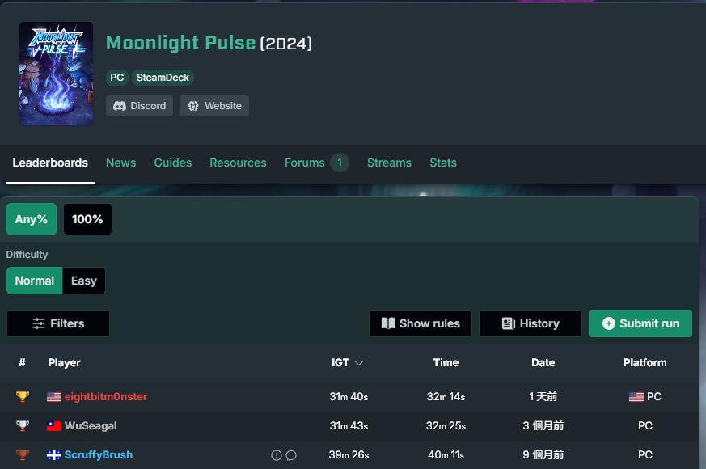Click the 32m 25s time value
The width and height of the screenshot is (706, 469).
(x=446, y=426)
